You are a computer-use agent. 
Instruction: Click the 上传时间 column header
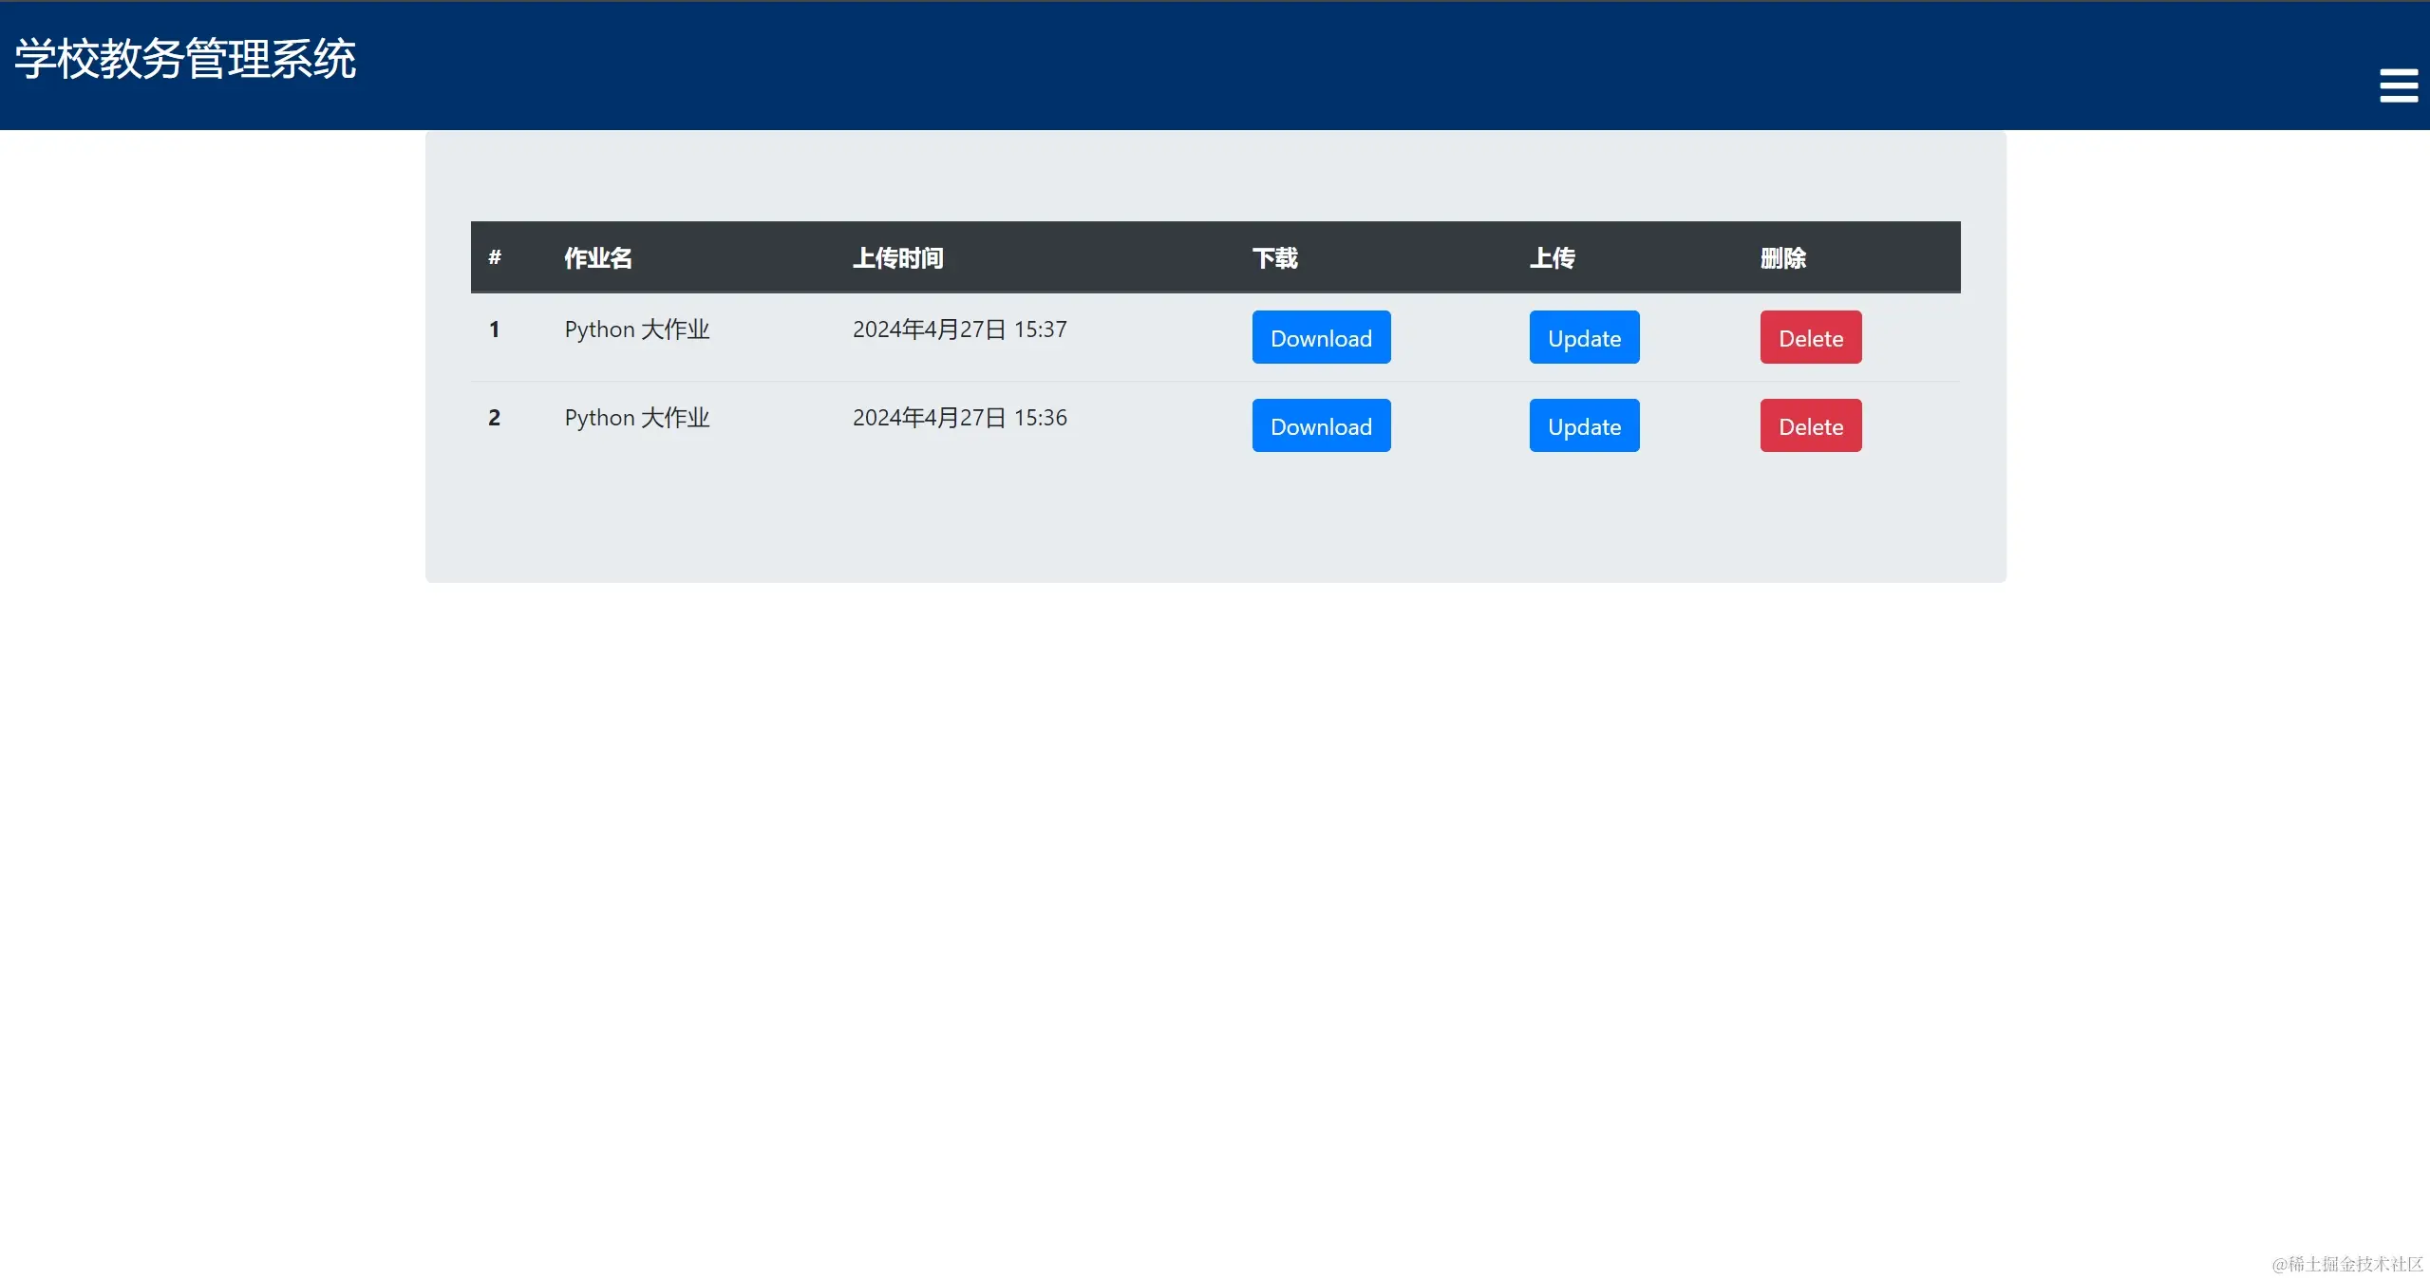coord(897,257)
